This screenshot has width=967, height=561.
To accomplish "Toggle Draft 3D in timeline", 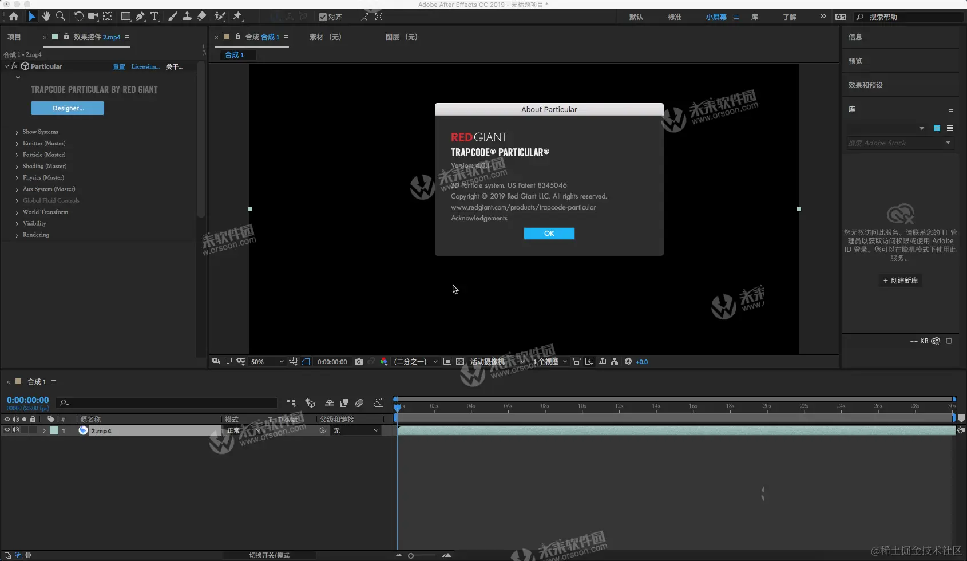I will [x=310, y=403].
